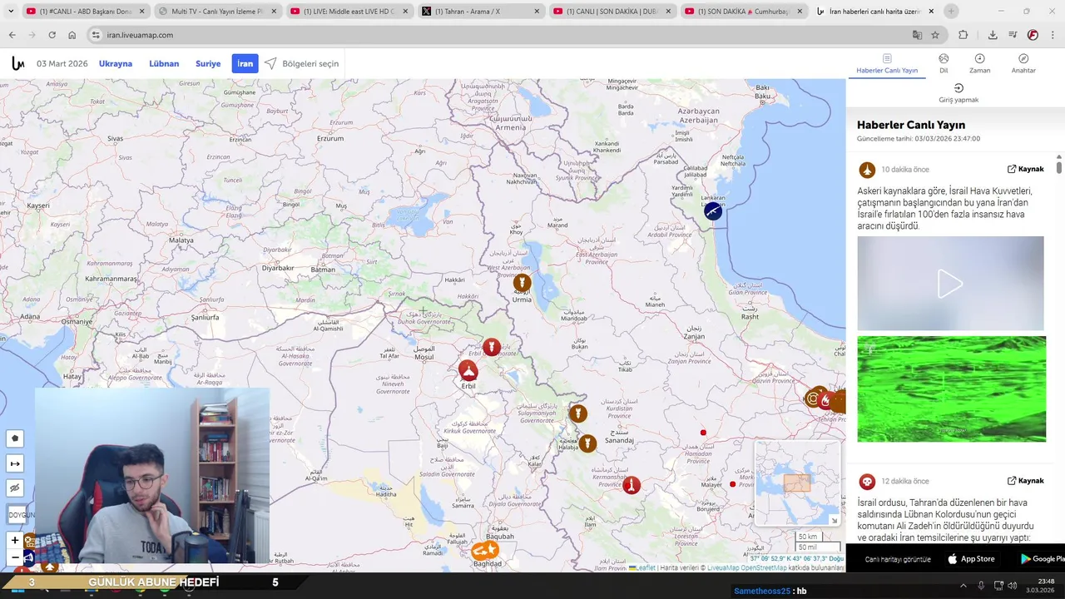Open the Google Play download link
The image size is (1065, 599).
(x=1043, y=559)
